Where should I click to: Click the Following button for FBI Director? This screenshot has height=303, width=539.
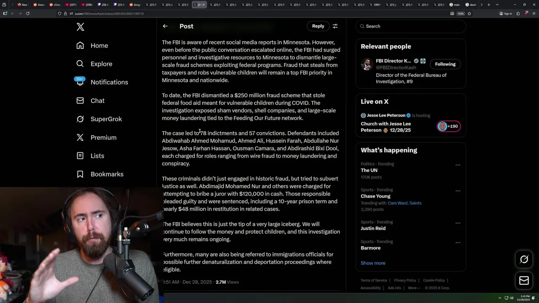(445, 64)
